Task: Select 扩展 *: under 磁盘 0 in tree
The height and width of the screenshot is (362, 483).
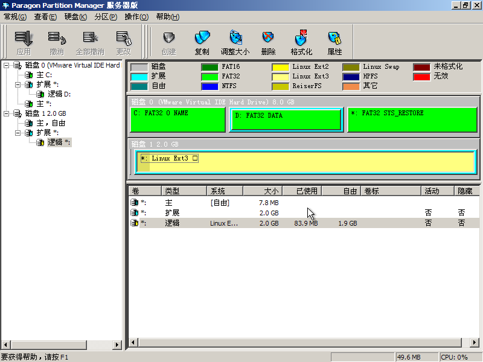Action: 48,84
